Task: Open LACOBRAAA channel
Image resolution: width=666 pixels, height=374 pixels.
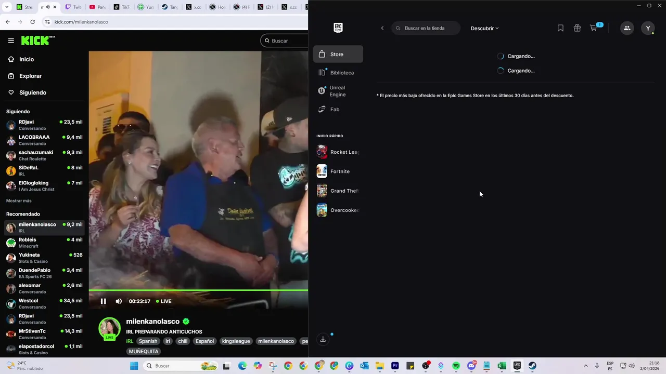Action: [44, 140]
